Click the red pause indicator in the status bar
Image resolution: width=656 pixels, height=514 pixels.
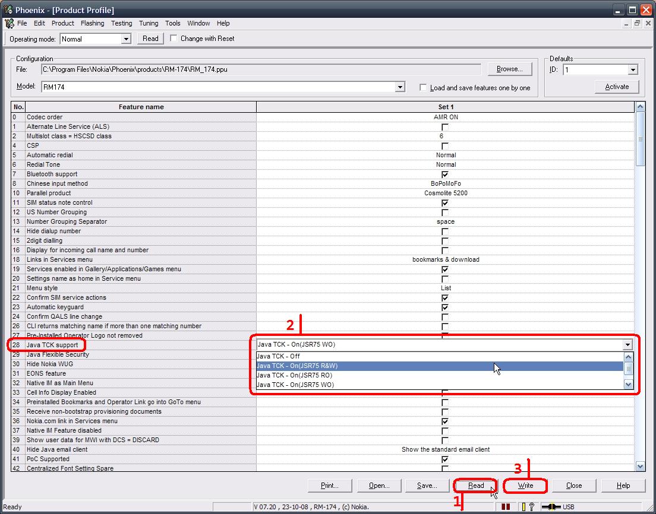(x=506, y=507)
